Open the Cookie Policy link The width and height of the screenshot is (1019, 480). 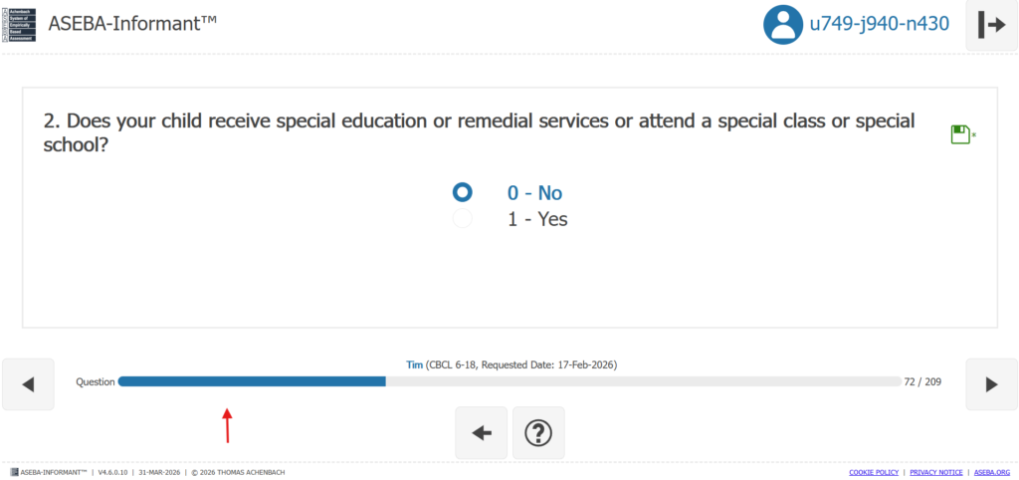coord(874,471)
